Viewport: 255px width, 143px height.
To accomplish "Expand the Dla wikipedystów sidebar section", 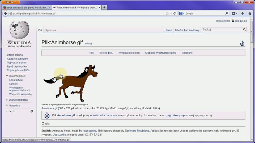I will 7,100.
